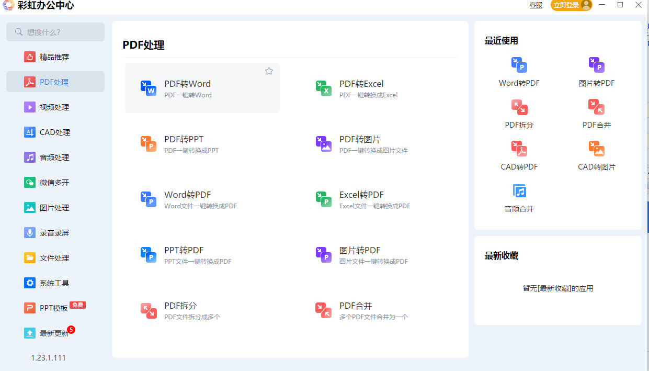Click the PDF转Excel tool icon
This screenshot has height=371, width=649.
(324, 88)
